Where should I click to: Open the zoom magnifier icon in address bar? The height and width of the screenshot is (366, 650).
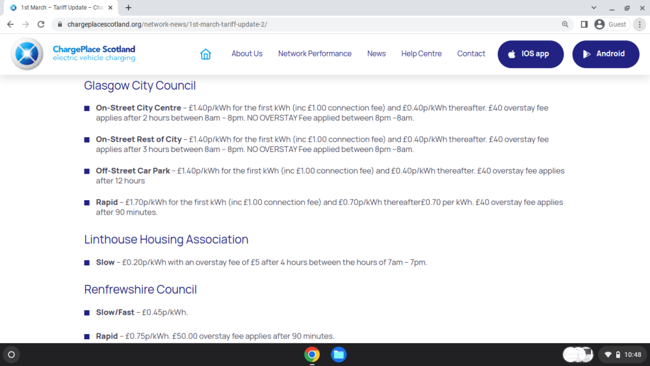tap(565, 25)
